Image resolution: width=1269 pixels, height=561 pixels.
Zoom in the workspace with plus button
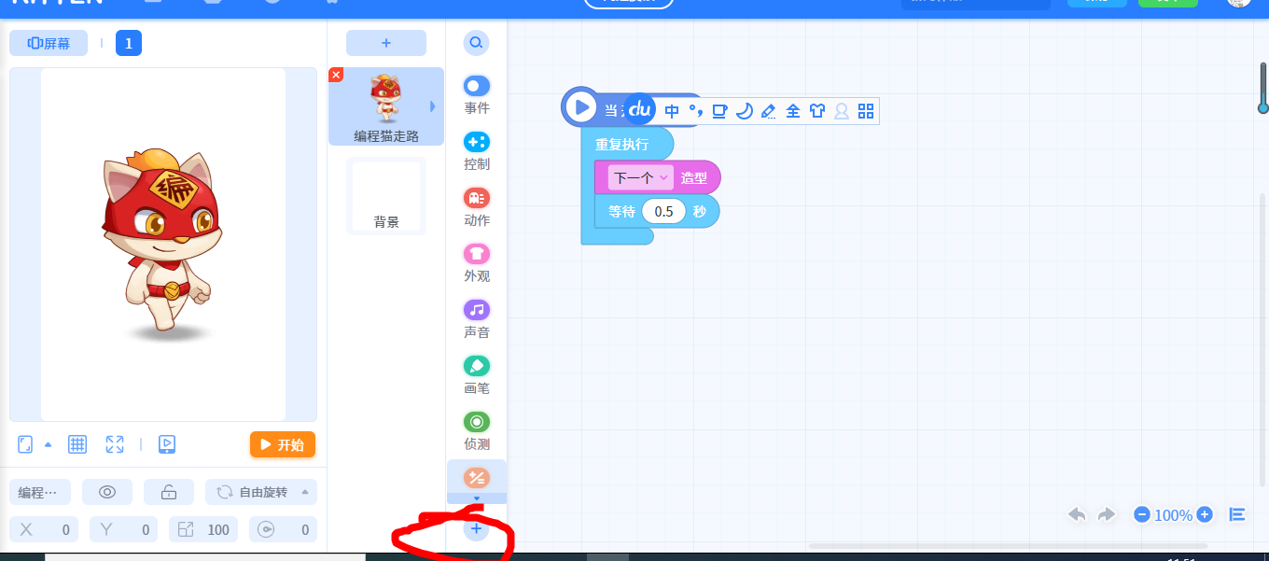tap(1205, 514)
